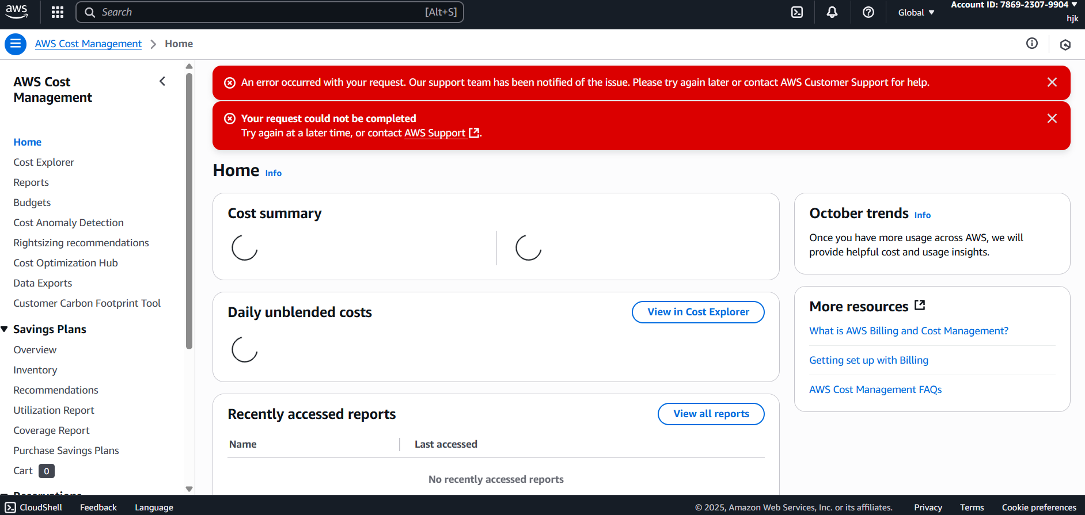Click the external link icon beside More resources
This screenshot has width=1085, height=515.
pos(920,306)
